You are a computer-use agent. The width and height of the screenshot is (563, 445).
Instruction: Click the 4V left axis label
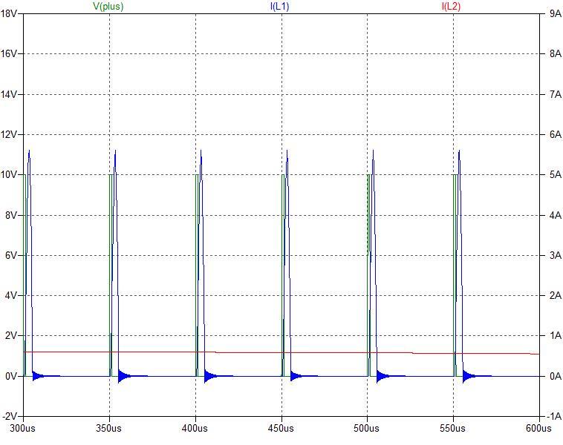click(11, 295)
